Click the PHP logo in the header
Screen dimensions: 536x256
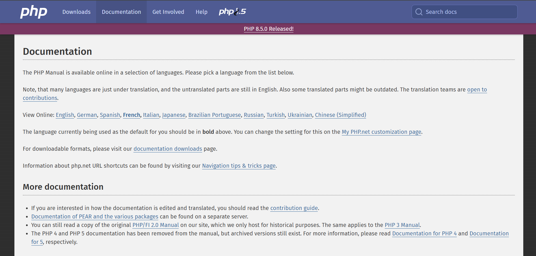pyautogui.click(x=34, y=12)
